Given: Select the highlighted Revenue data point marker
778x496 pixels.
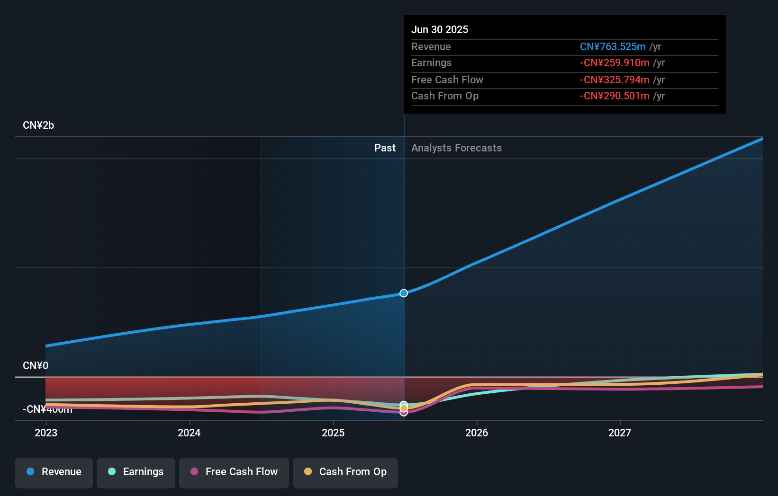Looking at the screenshot, I should pyautogui.click(x=404, y=293).
